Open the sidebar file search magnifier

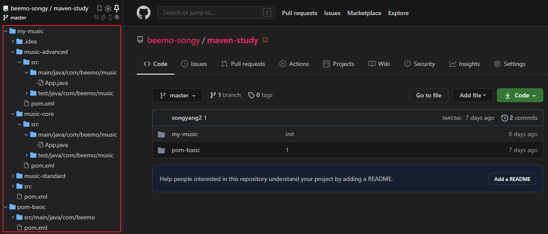click(x=117, y=18)
